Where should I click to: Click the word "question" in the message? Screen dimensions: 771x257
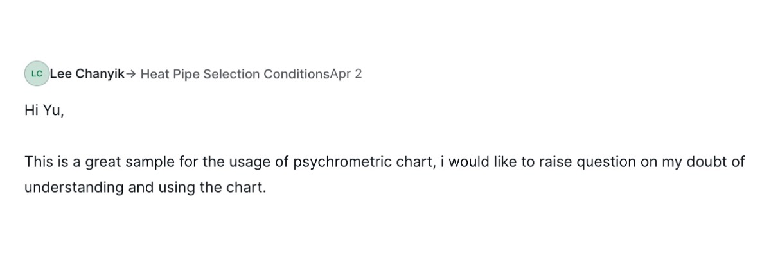point(607,162)
